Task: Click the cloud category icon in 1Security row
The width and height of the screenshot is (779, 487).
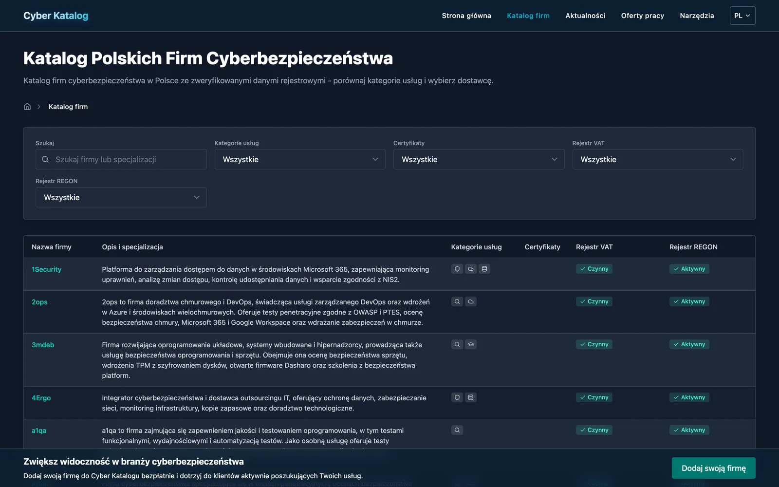Action: point(470,269)
